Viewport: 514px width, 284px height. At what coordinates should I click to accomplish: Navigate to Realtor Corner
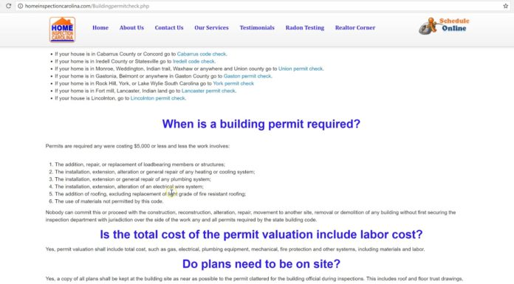coord(355,28)
